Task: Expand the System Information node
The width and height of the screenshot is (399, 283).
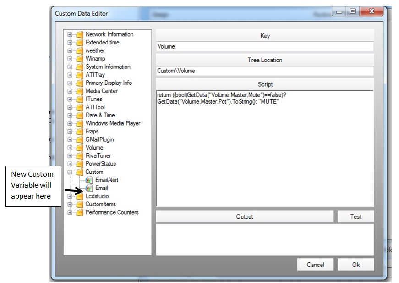Action: tap(70, 67)
